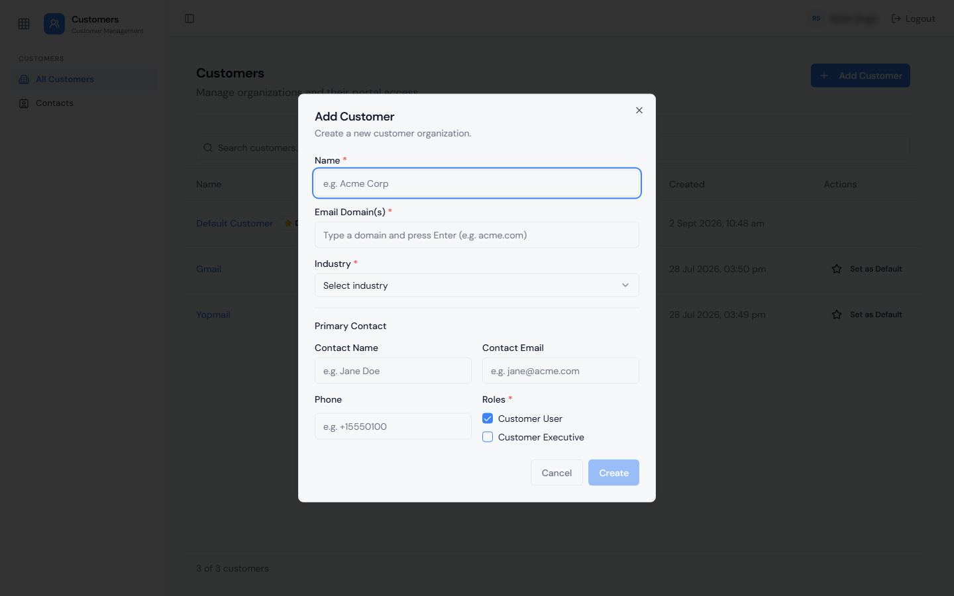The width and height of the screenshot is (954, 596).
Task: Toggle the sidebar collapse icon
Action: pyautogui.click(x=189, y=19)
